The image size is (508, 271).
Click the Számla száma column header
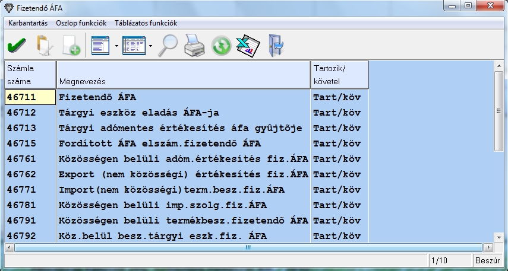30,74
